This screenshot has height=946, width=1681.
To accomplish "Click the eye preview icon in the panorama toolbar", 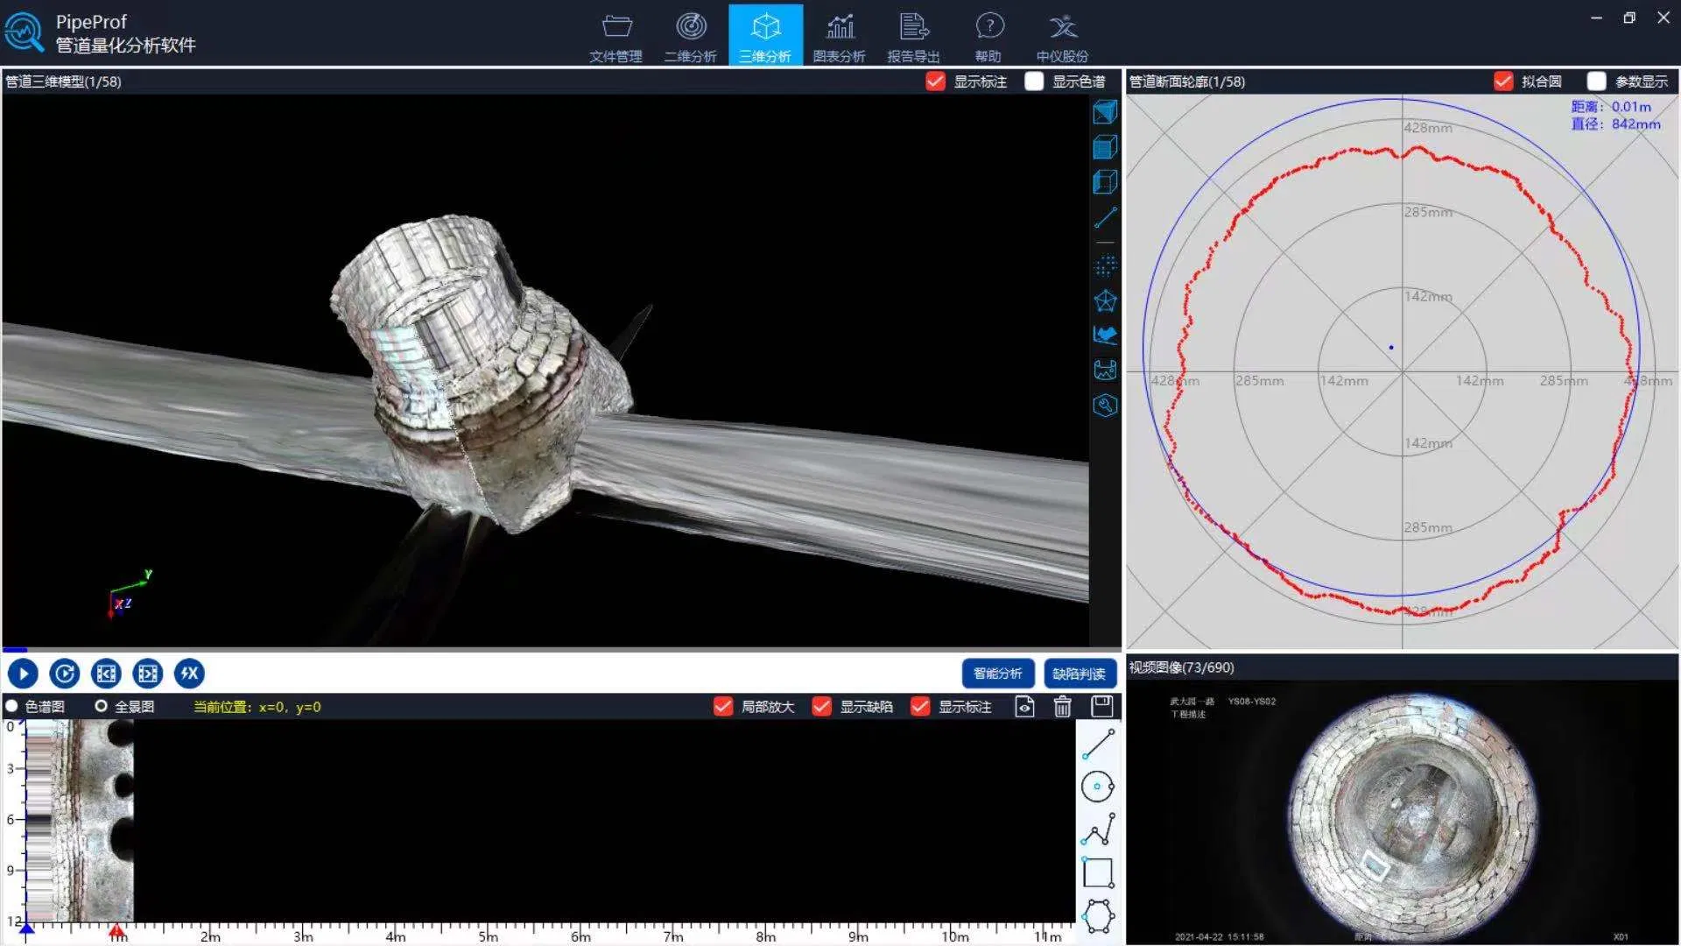I will coord(1023,706).
